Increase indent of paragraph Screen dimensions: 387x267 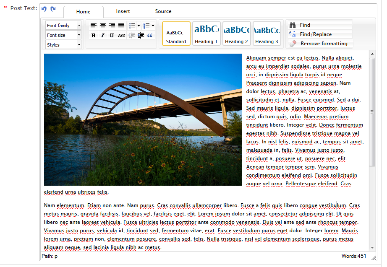coord(141,36)
